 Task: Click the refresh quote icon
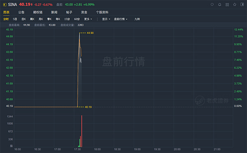212,5
